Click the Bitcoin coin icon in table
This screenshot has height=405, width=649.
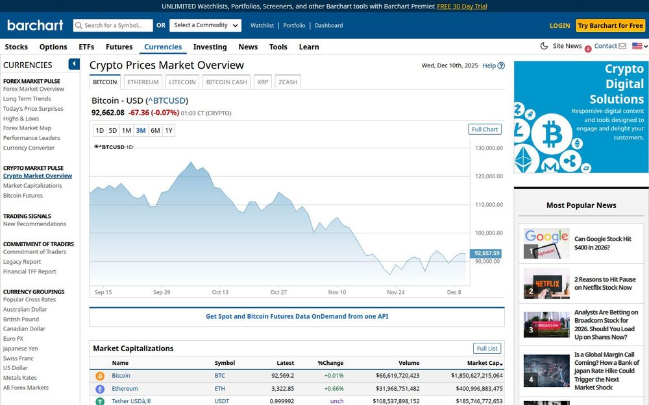[x=100, y=376]
